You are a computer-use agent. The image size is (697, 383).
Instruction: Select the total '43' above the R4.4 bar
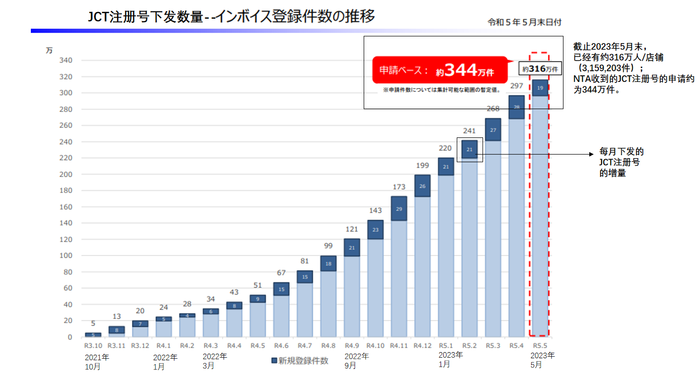234,292
